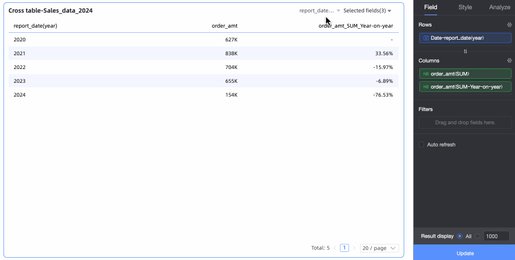This screenshot has width=515, height=260.
Task: Click the 2023 row cell
Action: 20,81
